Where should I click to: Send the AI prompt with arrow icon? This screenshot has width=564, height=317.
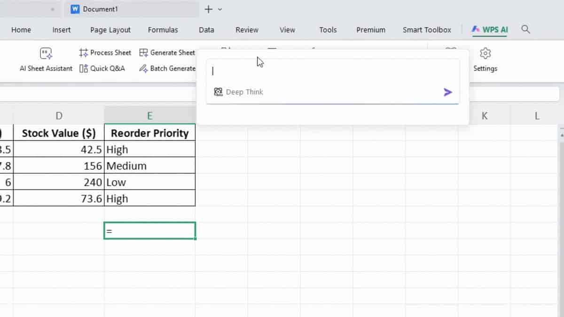tap(448, 92)
